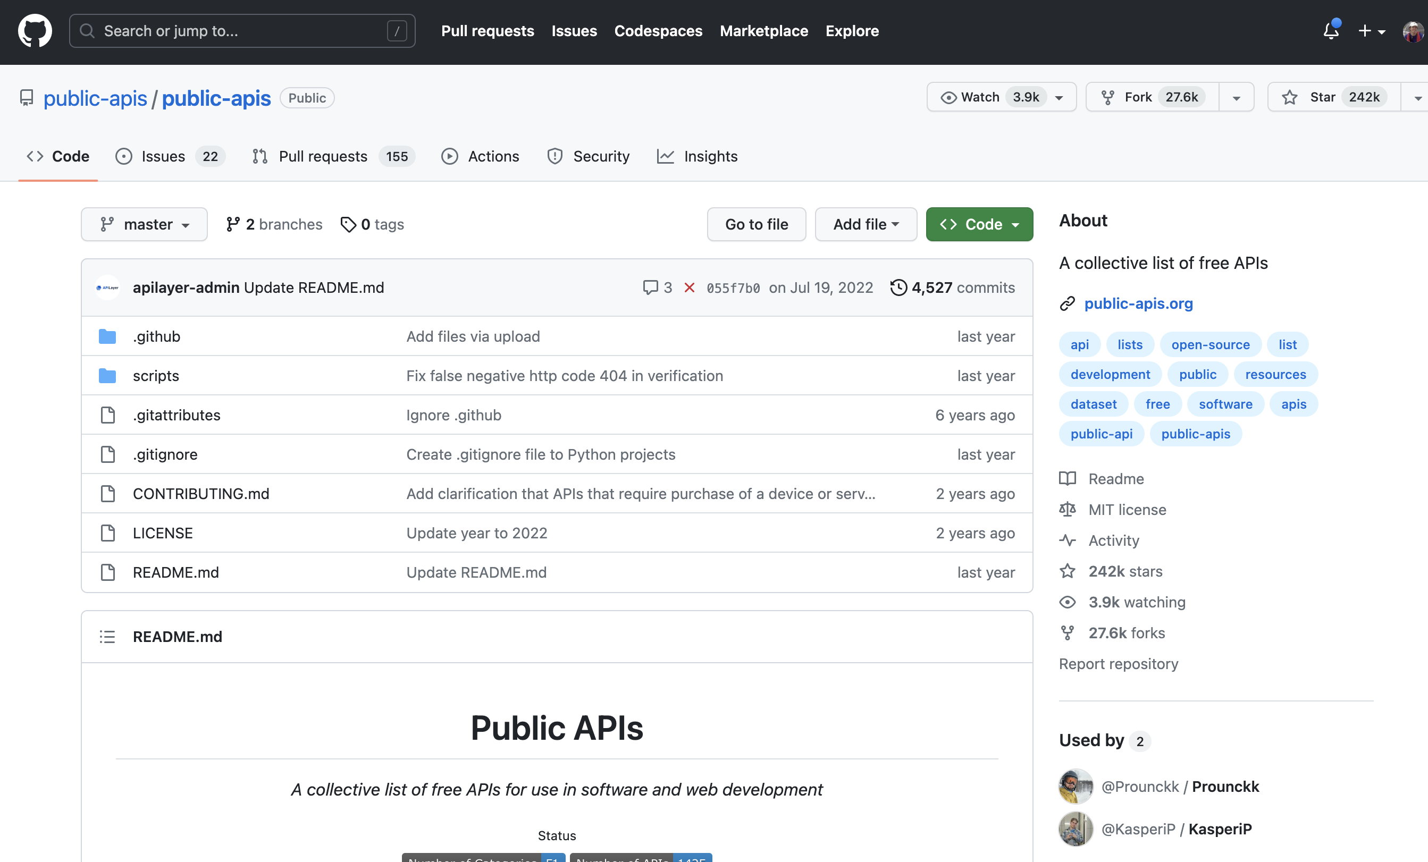Open the .gitignore file
The height and width of the screenshot is (862, 1428).
coord(165,454)
